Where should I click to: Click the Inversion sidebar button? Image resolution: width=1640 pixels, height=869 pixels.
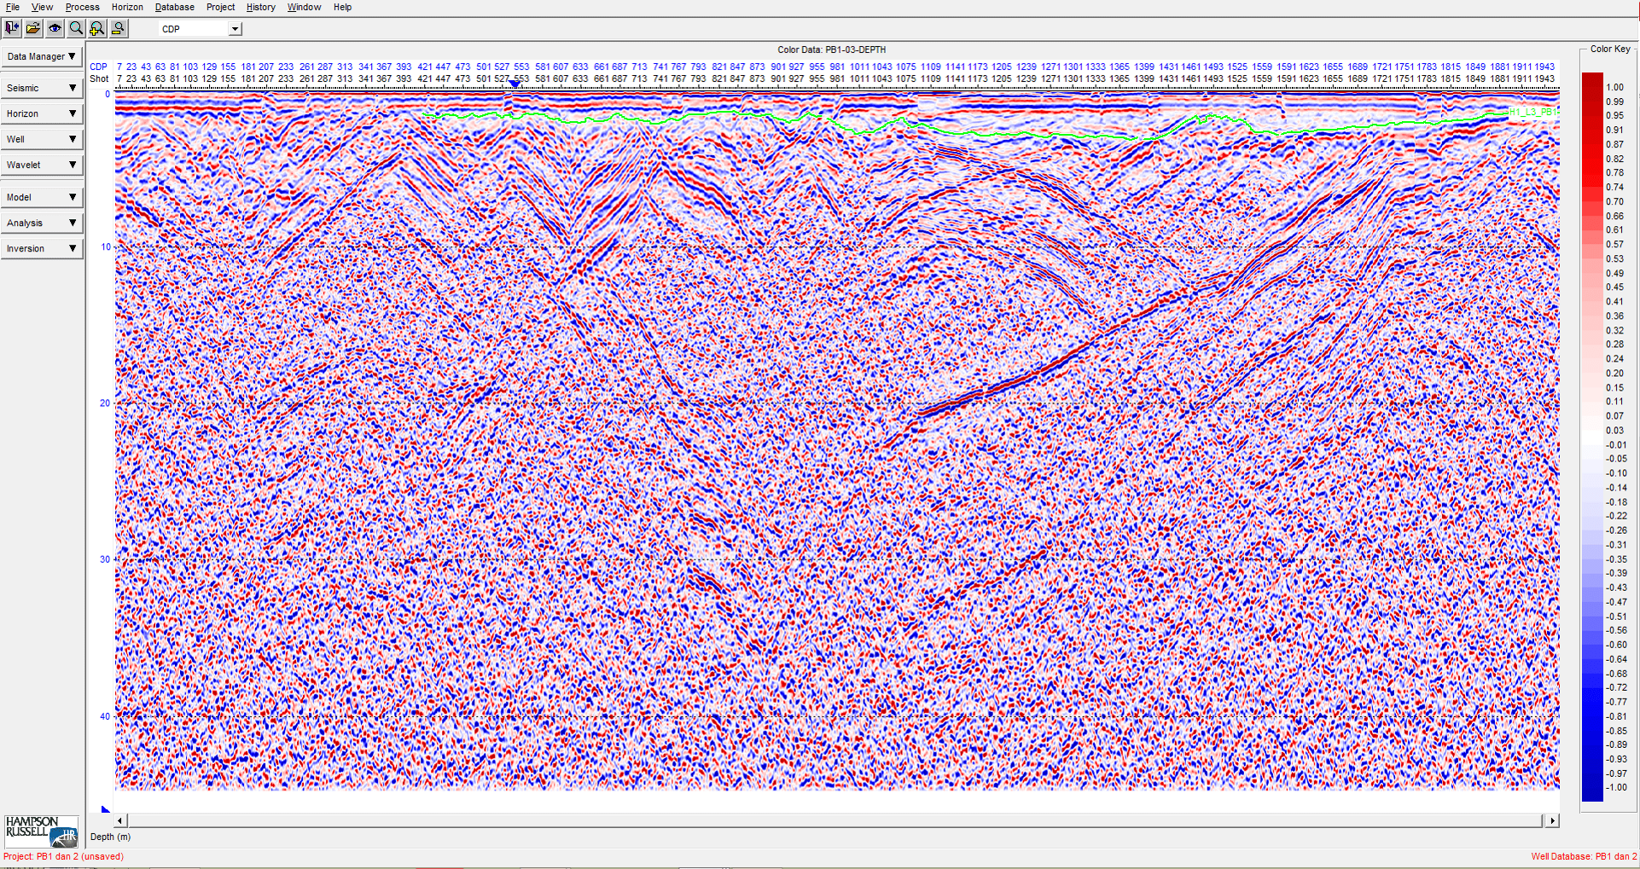(42, 248)
